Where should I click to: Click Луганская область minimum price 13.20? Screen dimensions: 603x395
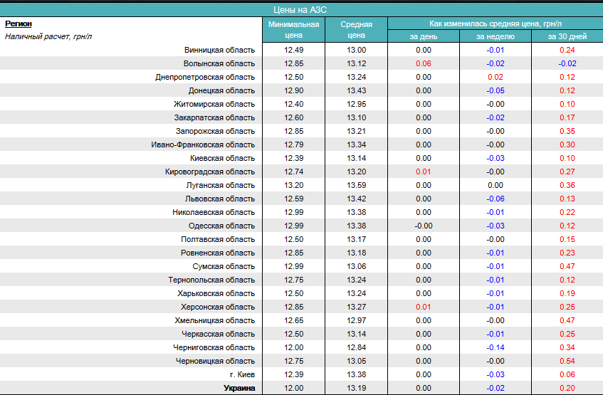[293, 185]
